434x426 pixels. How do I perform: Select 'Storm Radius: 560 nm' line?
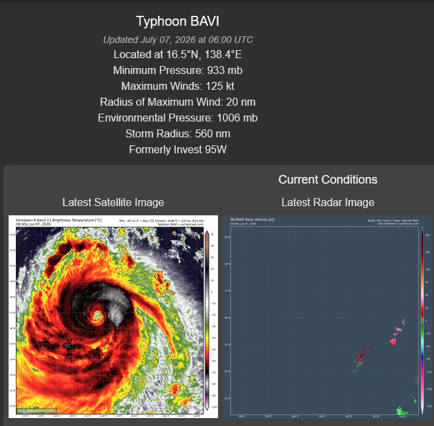coord(178,133)
